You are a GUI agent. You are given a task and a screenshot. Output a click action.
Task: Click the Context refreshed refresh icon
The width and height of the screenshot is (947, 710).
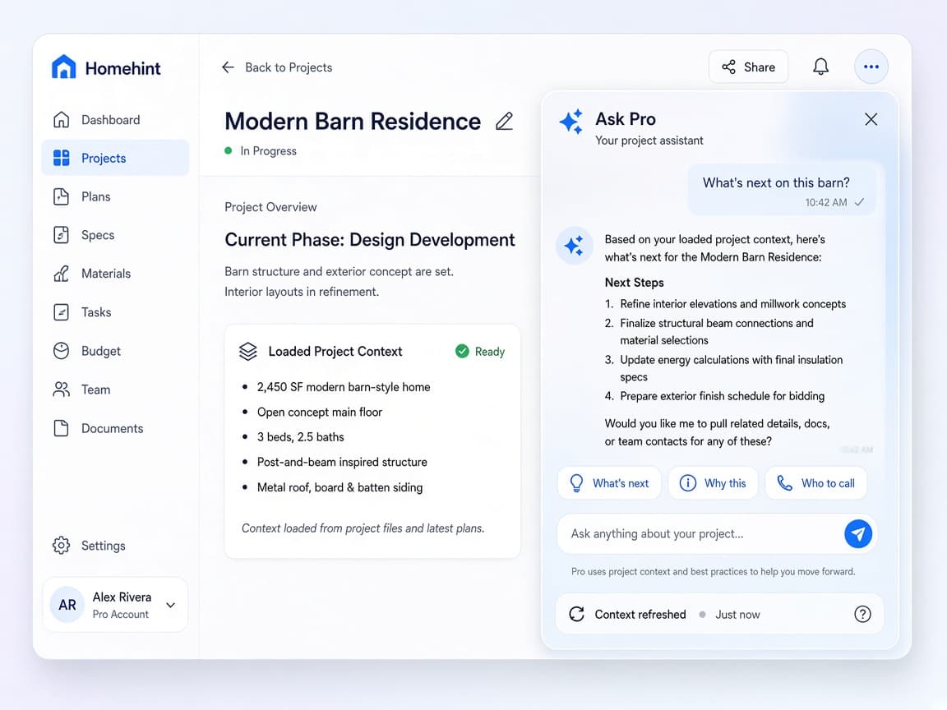(577, 614)
